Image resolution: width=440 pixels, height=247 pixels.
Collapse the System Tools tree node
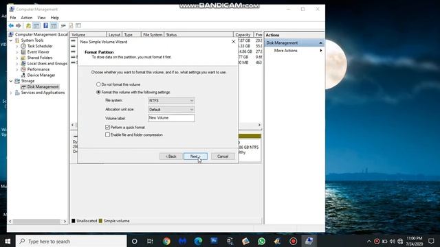click(11, 40)
